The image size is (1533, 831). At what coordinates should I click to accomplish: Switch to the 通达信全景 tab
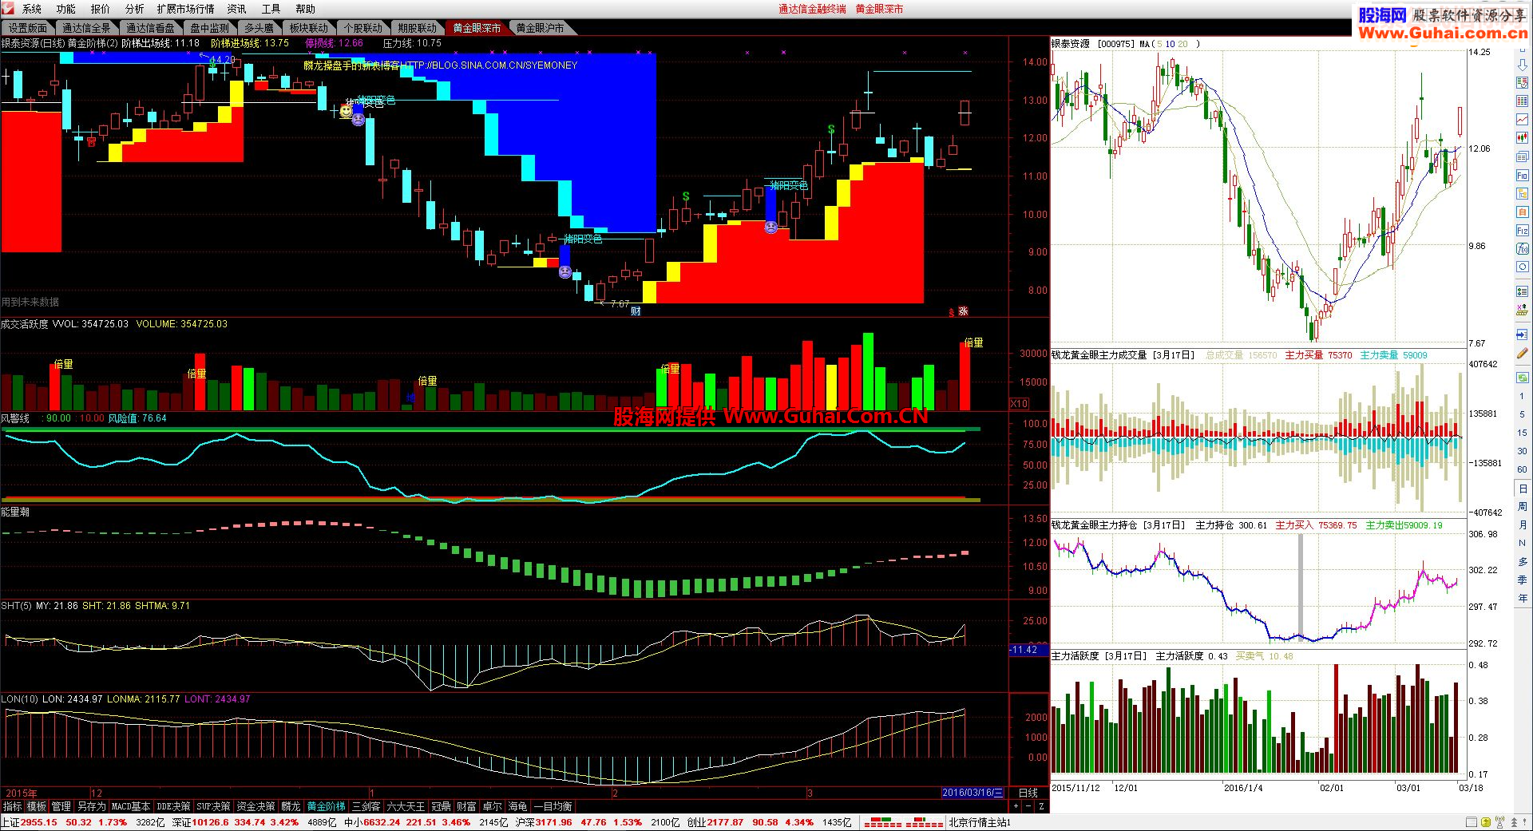coord(87,28)
